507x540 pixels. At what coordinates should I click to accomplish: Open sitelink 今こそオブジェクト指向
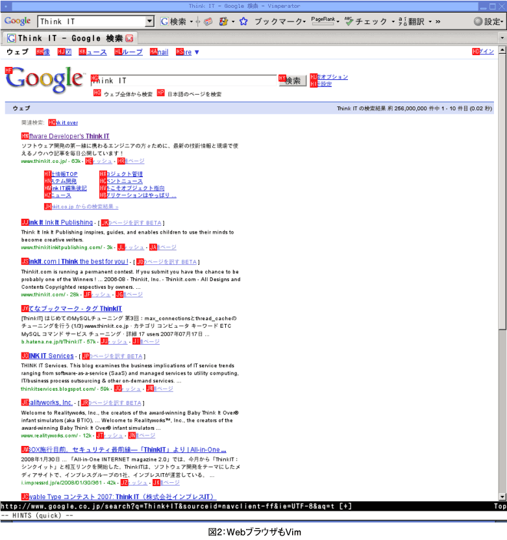tap(132, 188)
